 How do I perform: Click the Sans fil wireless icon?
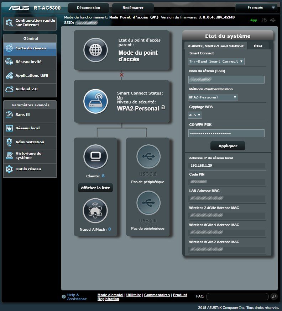[x=9, y=115]
